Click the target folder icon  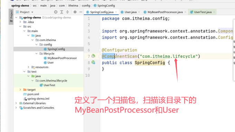coord(25,89)
